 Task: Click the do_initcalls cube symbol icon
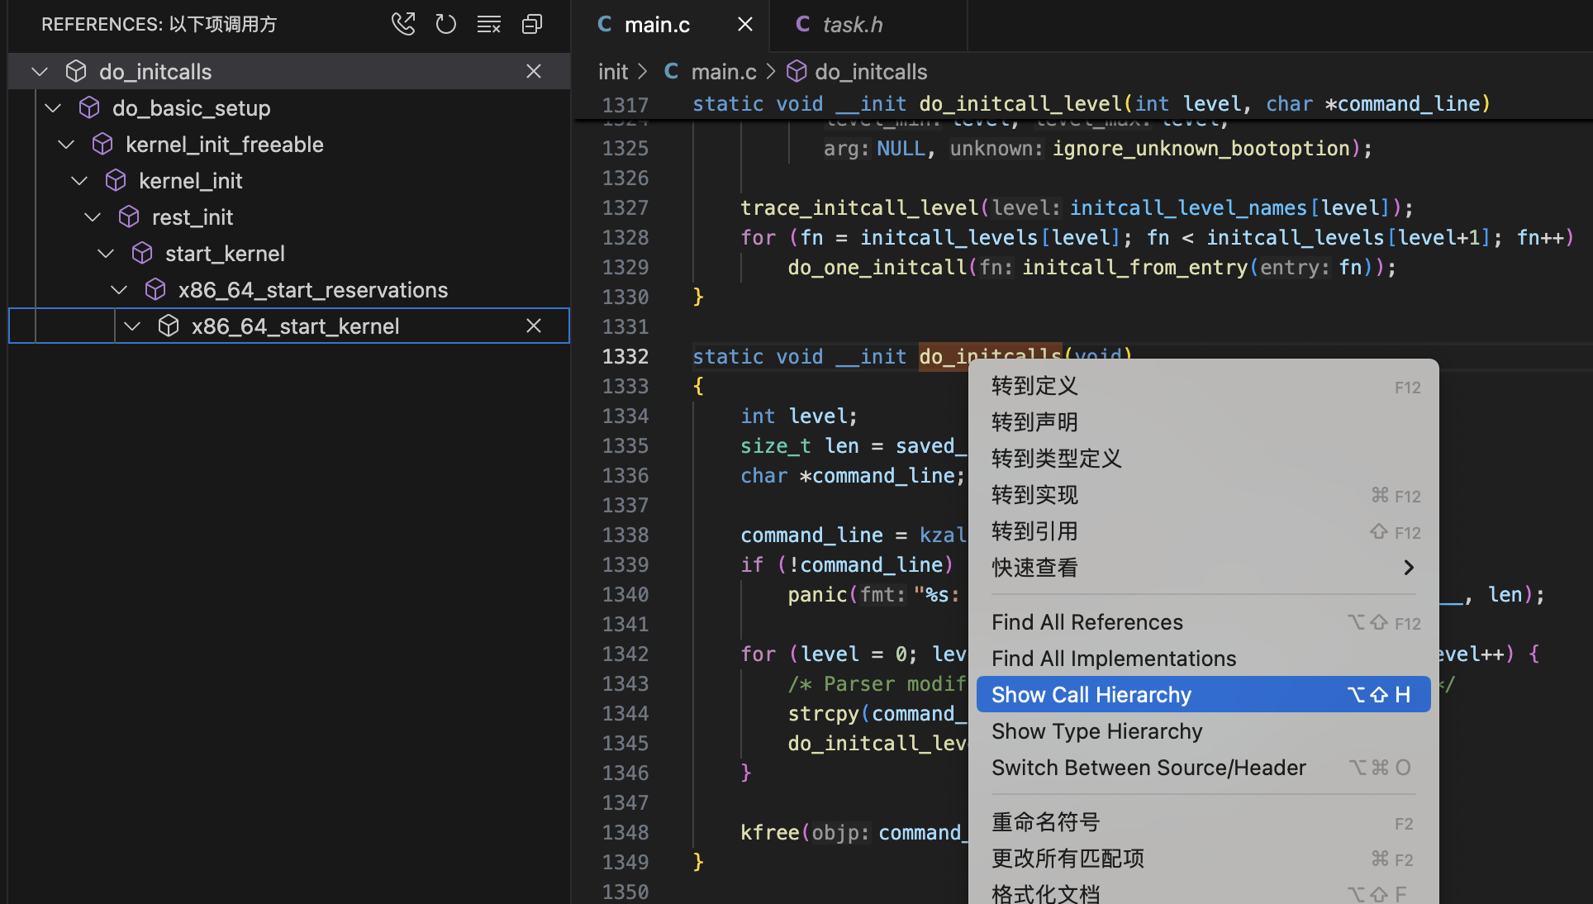(x=76, y=72)
